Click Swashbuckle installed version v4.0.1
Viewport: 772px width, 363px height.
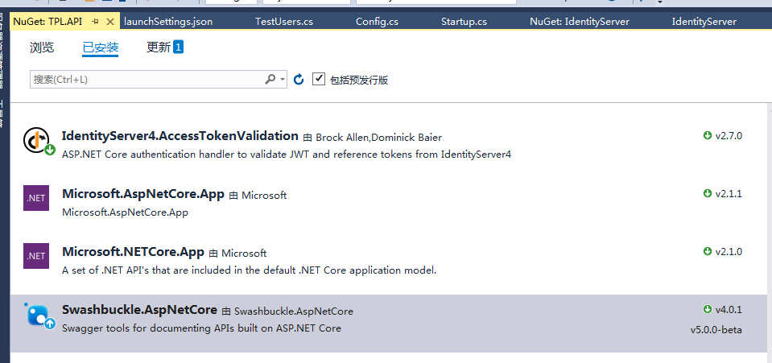[729, 310]
